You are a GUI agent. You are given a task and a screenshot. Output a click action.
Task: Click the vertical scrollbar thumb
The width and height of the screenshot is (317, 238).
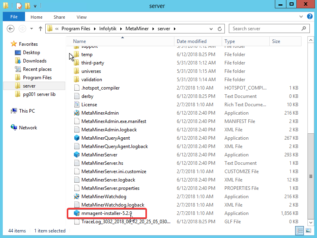[311, 176]
